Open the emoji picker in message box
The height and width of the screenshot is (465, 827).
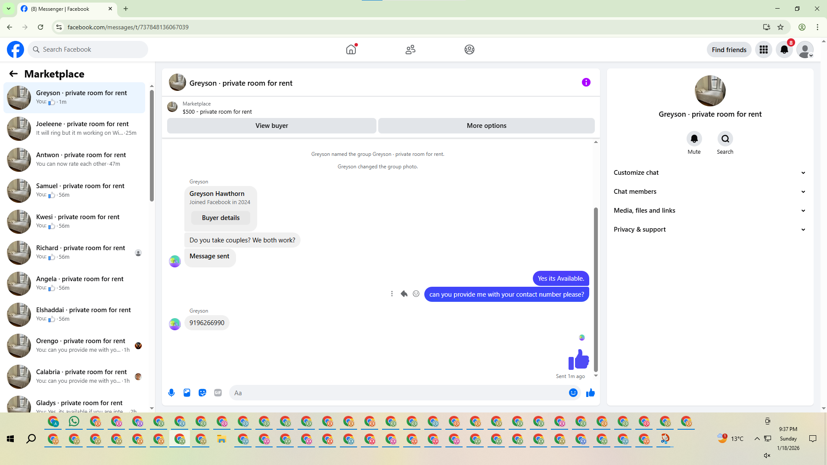coord(573,393)
